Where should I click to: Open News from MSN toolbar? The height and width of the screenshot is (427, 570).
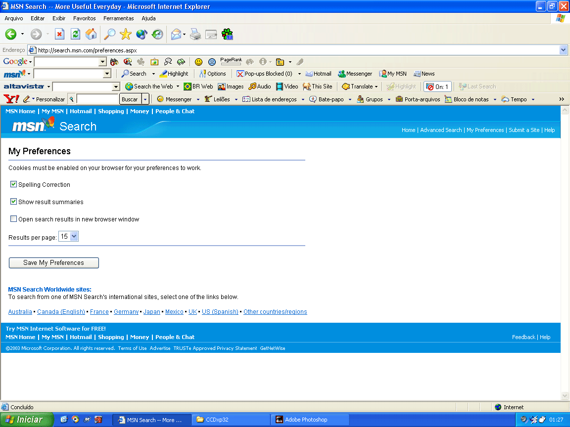click(x=424, y=74)
